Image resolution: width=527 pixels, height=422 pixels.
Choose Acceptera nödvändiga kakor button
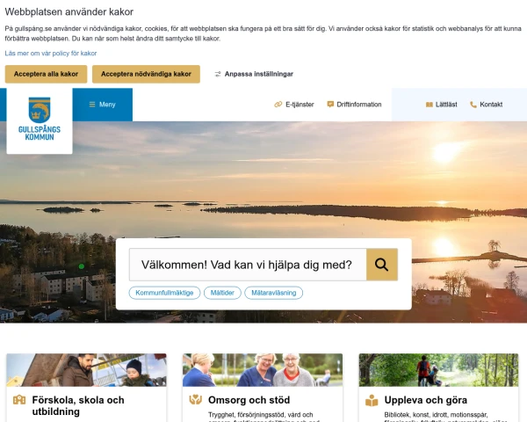[x=146, y=74]
